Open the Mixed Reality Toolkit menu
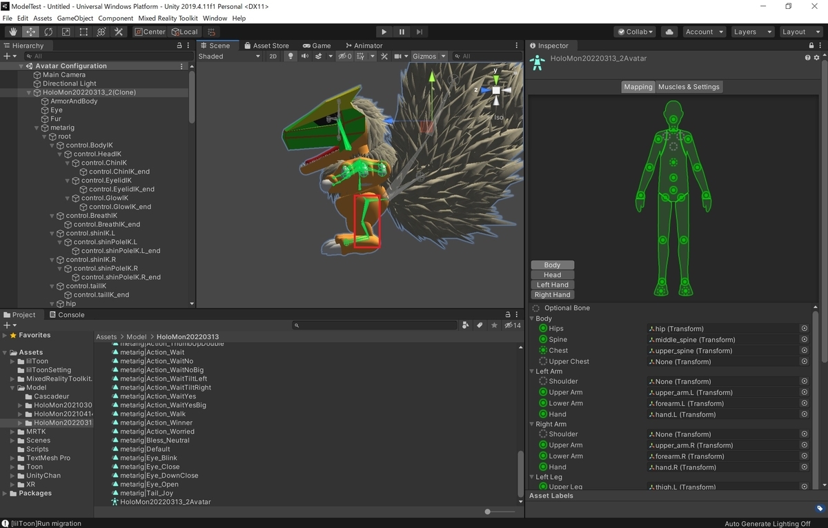The height and width of the screenshot is (528, 828). (x=167, y=18)
